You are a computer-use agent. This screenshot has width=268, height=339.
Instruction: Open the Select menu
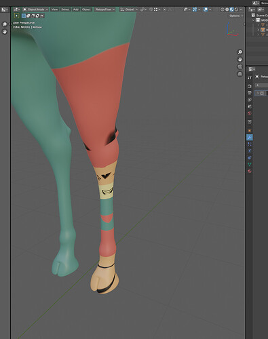(65, 9)
